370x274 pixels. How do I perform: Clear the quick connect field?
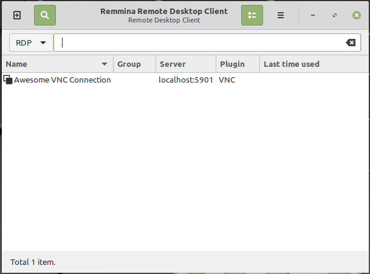(351, 43)
